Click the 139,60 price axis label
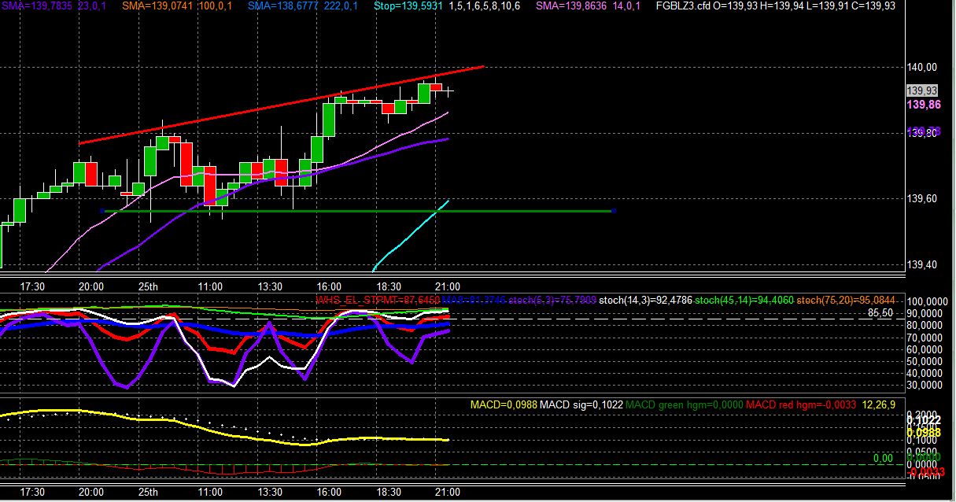The image size is (956, 502). tap(921, 198)
